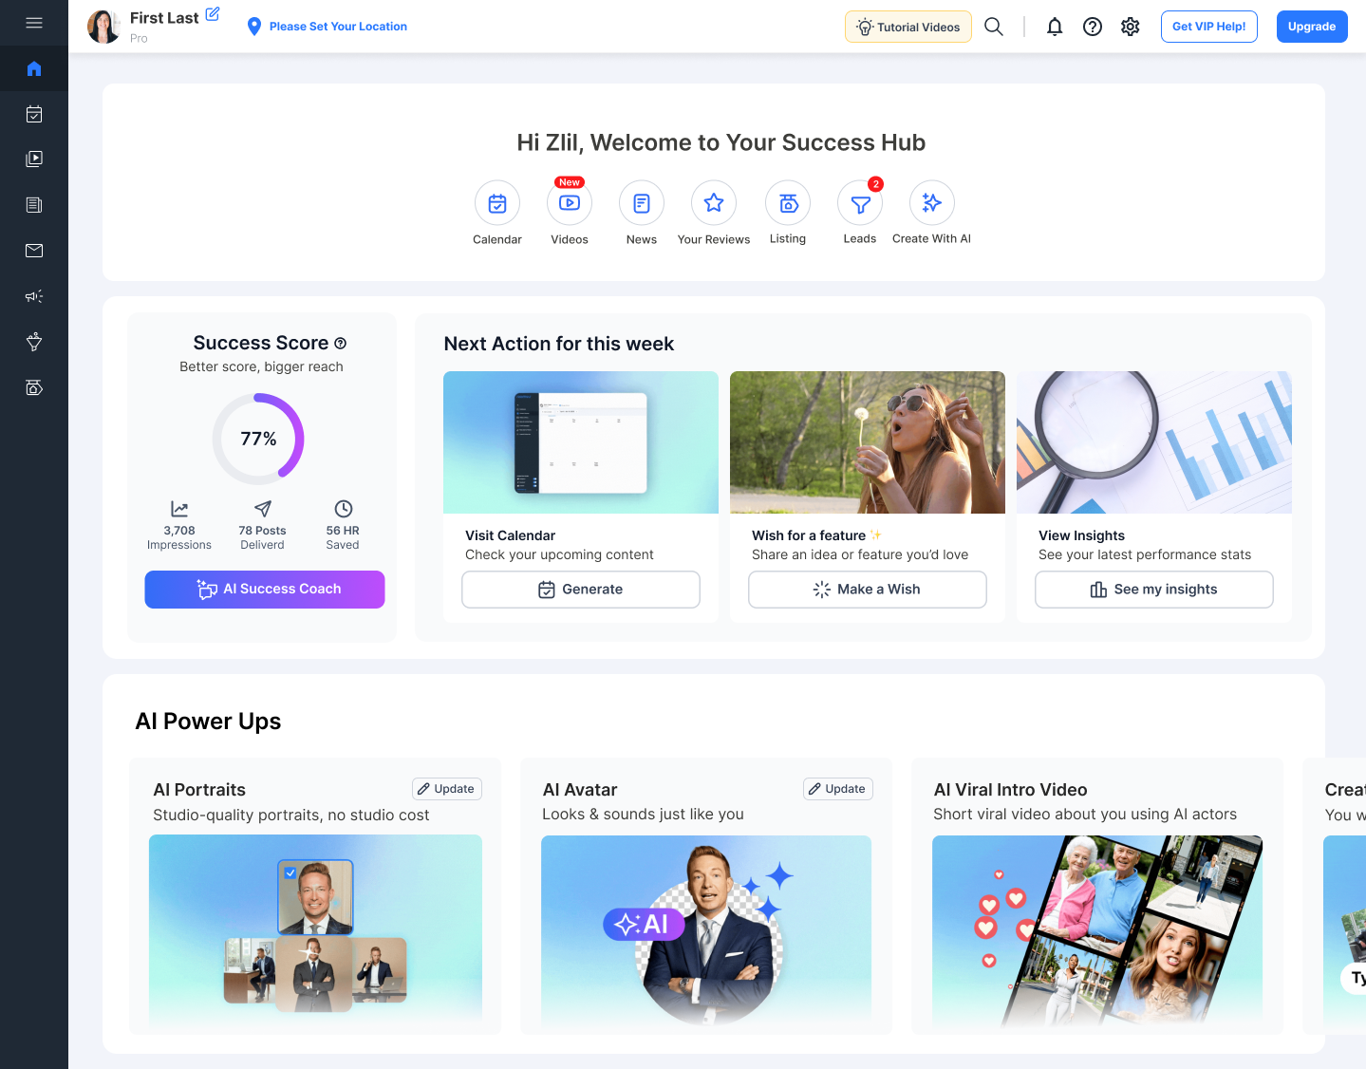Open the Videos shortcut with New badge
Image resolution: width=1366 pixels, height=1069 pixels.
coord(570,203)
